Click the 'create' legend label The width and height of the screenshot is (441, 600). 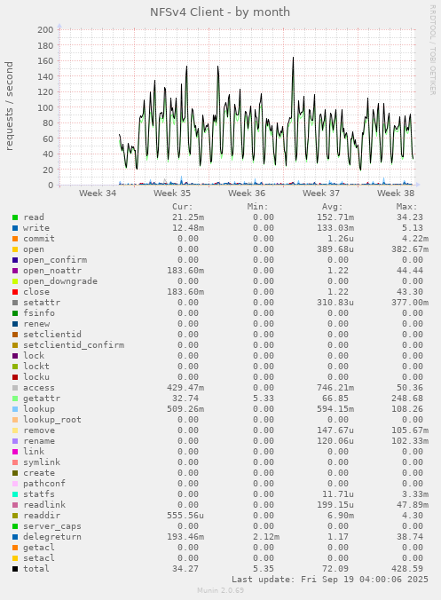point(39,473)
